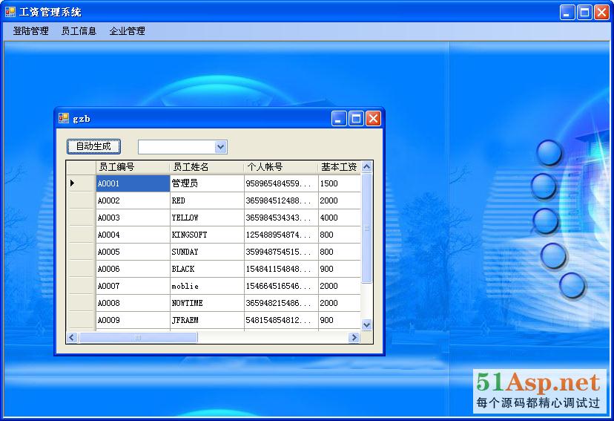The width and height of the screenshot is (614, 421).
Task: Select the name cell 管理员
Action: [207, 183]
